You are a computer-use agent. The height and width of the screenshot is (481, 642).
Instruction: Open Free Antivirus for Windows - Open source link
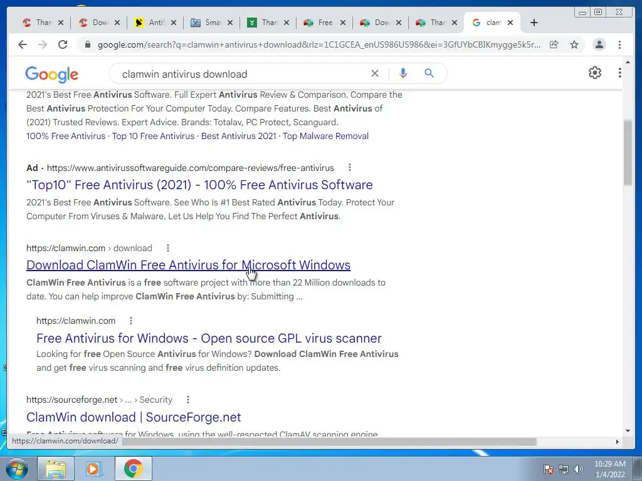coord(209,338)
